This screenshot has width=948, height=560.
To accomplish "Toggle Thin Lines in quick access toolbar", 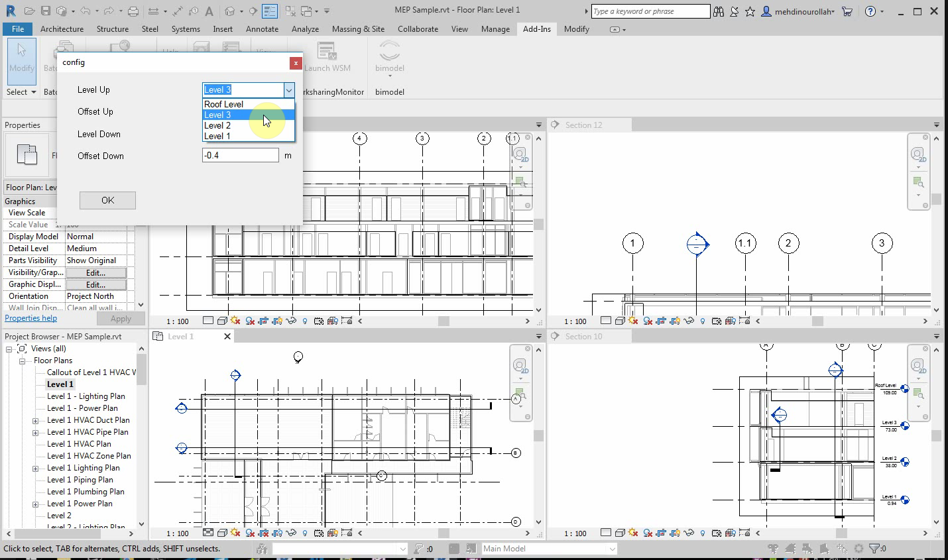I will (270, 11).
